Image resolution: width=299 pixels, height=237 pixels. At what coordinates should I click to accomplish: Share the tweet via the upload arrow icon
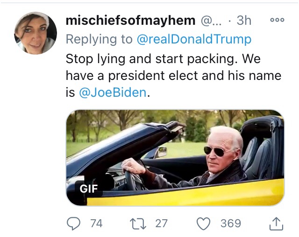277,224
